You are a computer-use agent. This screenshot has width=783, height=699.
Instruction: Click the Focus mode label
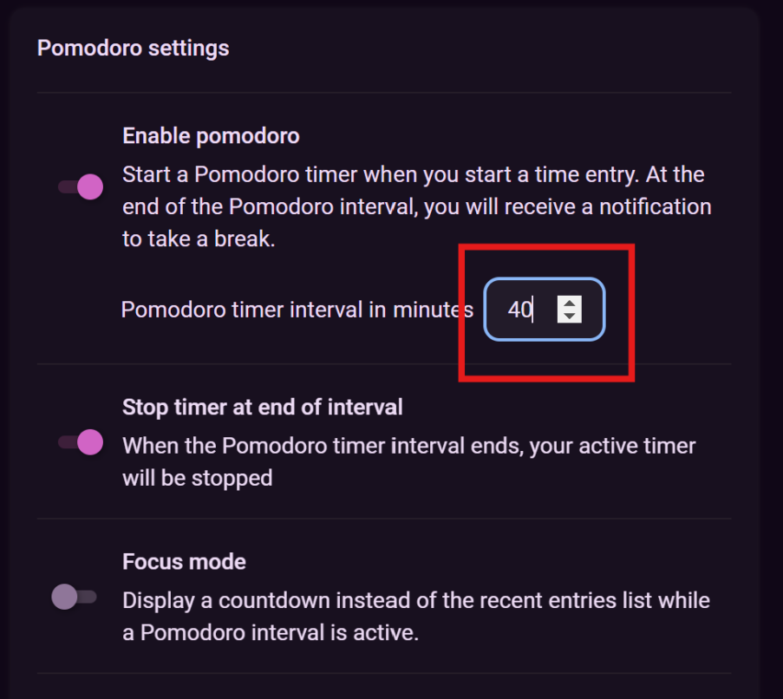[184, 561]
